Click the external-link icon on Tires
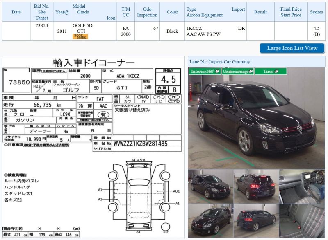The width and height of the screenshot is (328, 240). pos(276,71)
